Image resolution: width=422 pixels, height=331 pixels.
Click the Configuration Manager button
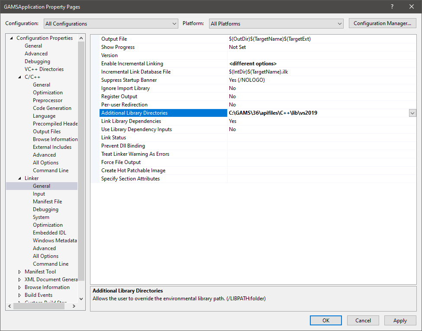382,23
